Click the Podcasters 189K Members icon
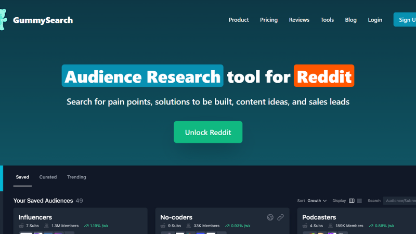Screen dimensions: 416x234 click(x=331, y=226)
